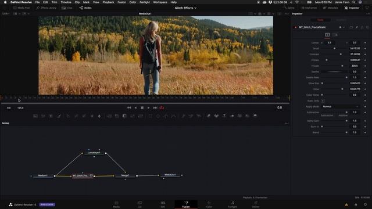Image resolution: width=372 pixels, height=209 pixels.
Task: Open the Apply Mode Normal dropdown
Action: point(341,107)
